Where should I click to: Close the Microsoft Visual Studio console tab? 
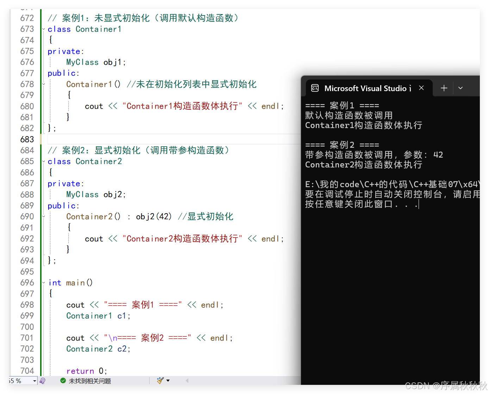point(421,88)
